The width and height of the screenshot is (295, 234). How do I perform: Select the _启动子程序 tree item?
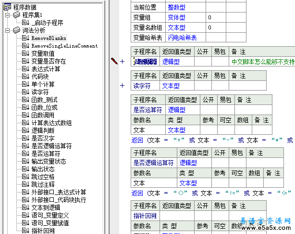[48, 23]
